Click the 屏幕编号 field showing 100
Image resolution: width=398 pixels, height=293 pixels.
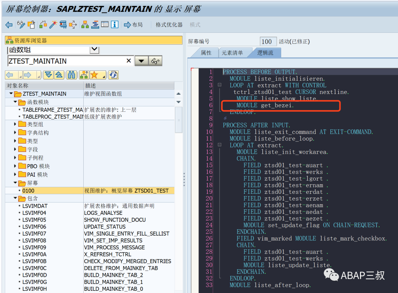click(268, 41)
